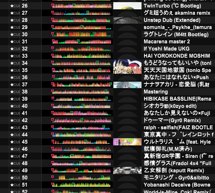This screenshot has width=215, height=193.
Task: Click the star CUE icon on row 34
Action: click(15, 63)
